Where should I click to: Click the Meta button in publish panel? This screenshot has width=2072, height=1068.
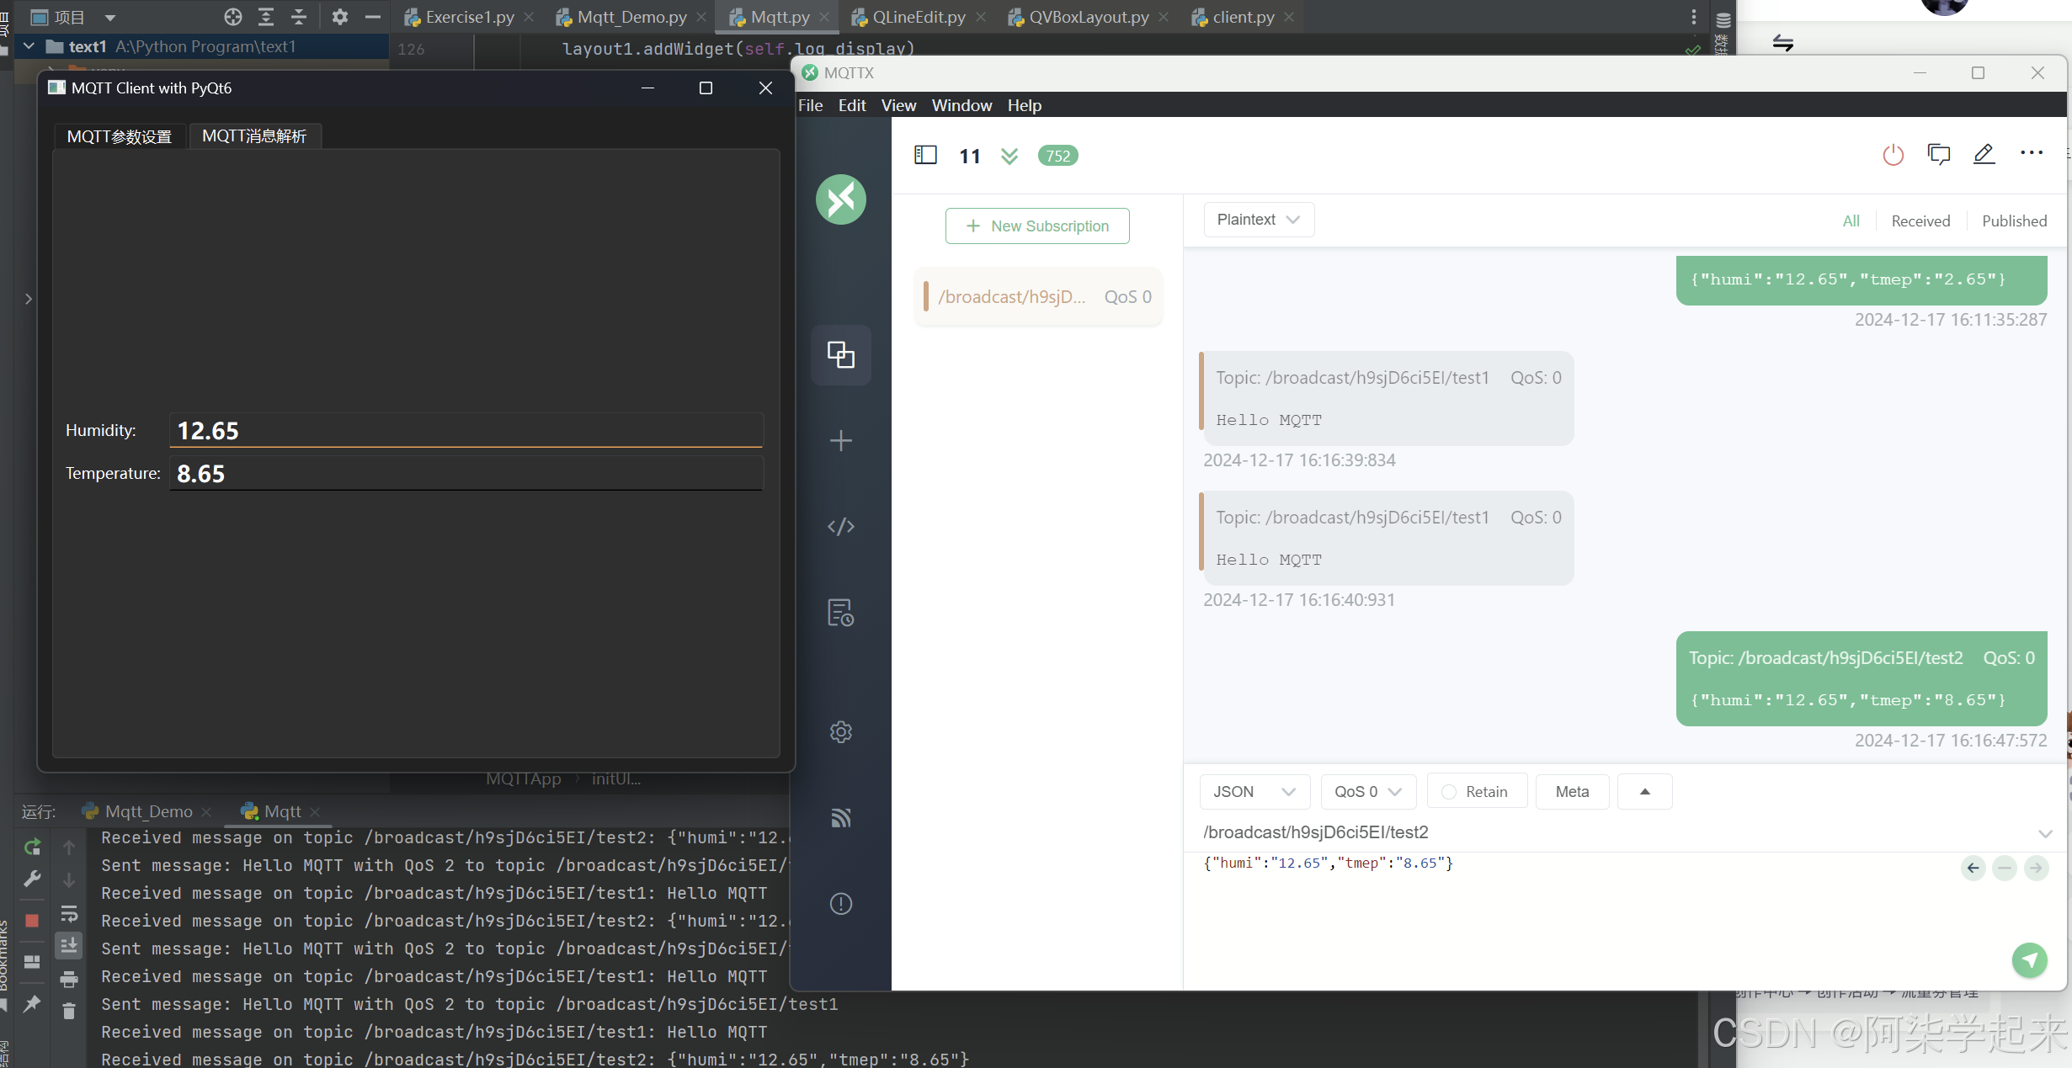tap(1571, 791)
